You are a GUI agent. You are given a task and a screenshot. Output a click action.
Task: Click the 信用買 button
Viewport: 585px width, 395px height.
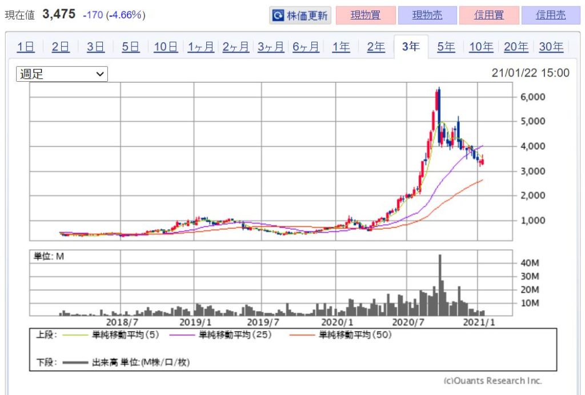(488, 15)
